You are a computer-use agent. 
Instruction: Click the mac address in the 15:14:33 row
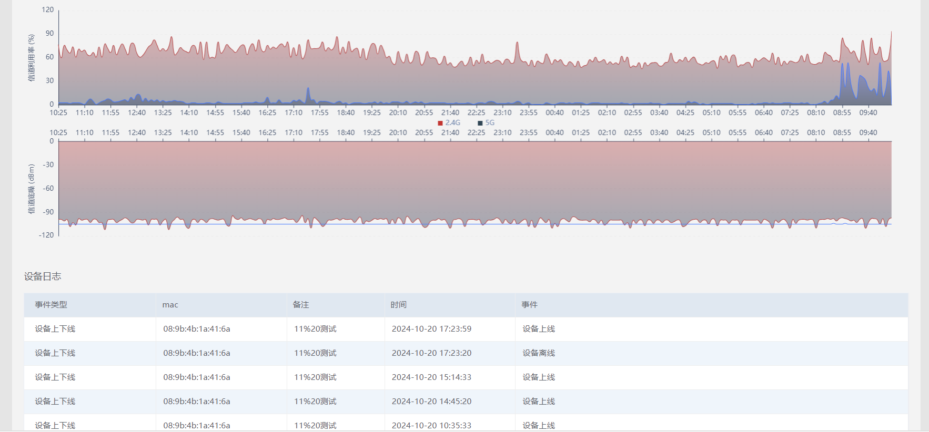pos(197,377)
